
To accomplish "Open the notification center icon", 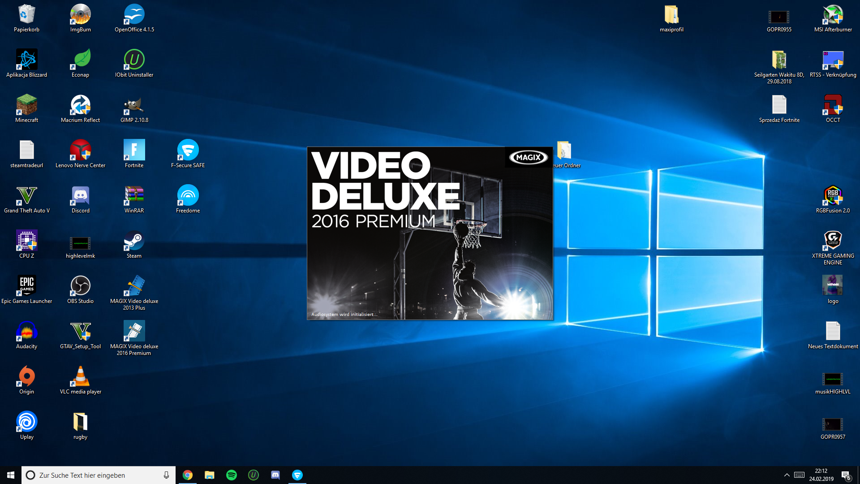I will 846,475.
